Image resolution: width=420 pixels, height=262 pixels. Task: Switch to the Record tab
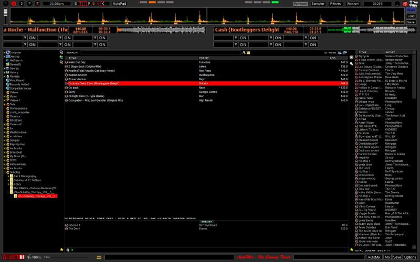point(353,4)
